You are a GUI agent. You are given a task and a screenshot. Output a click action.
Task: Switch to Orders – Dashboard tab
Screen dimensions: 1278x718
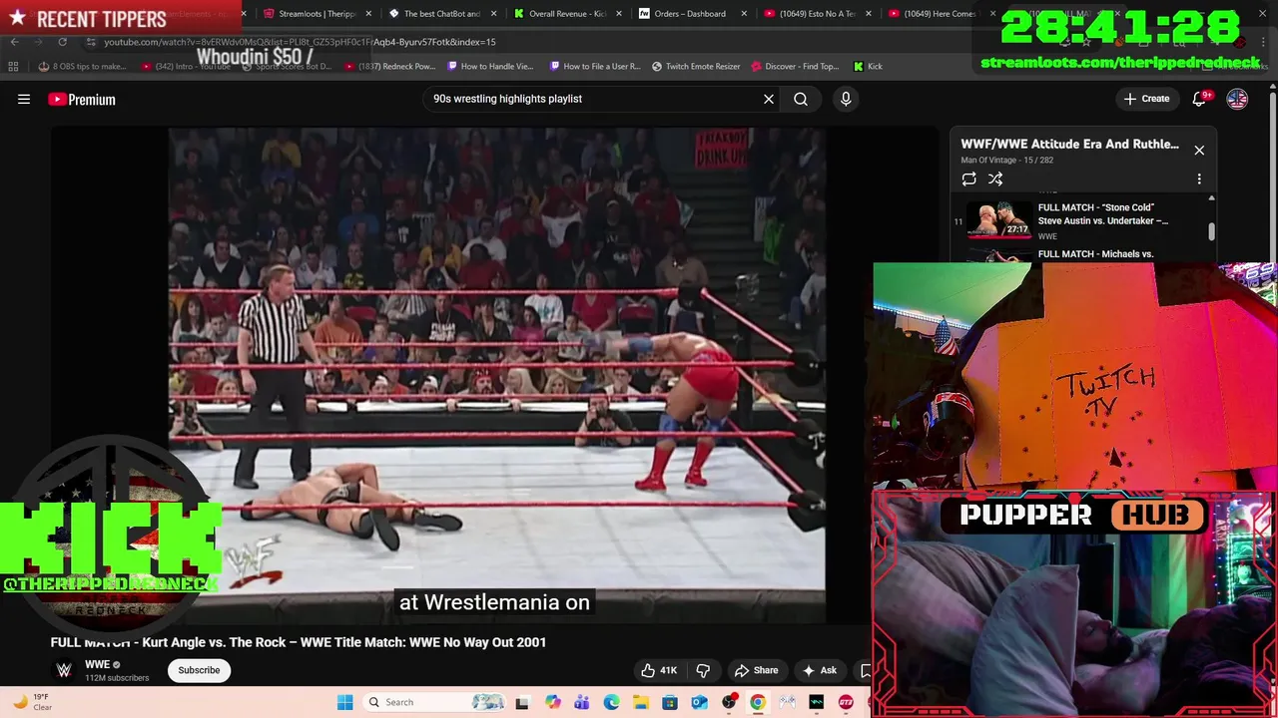pyautogui.click(x=690, y=14)
